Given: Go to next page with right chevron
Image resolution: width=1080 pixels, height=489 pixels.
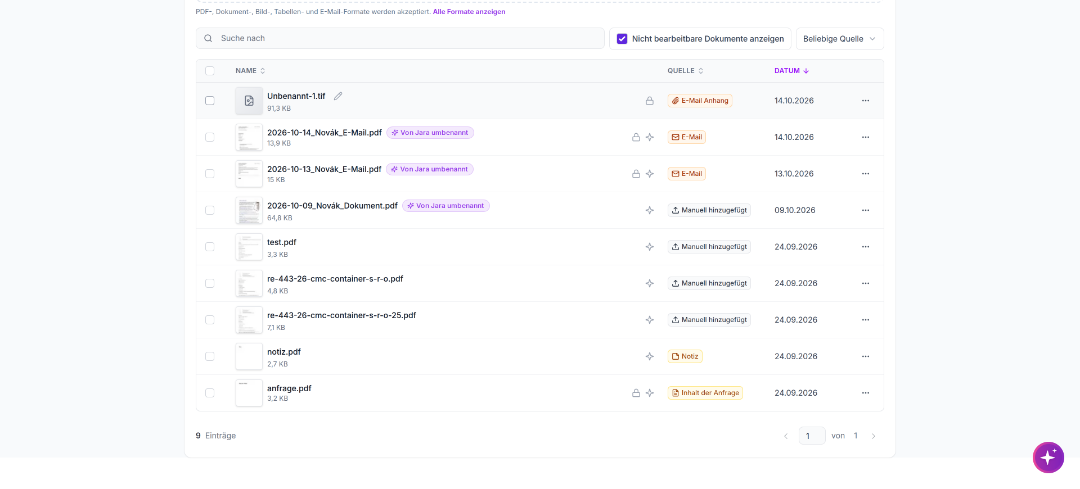Looking at the screenshot, I should pos(874,436).
